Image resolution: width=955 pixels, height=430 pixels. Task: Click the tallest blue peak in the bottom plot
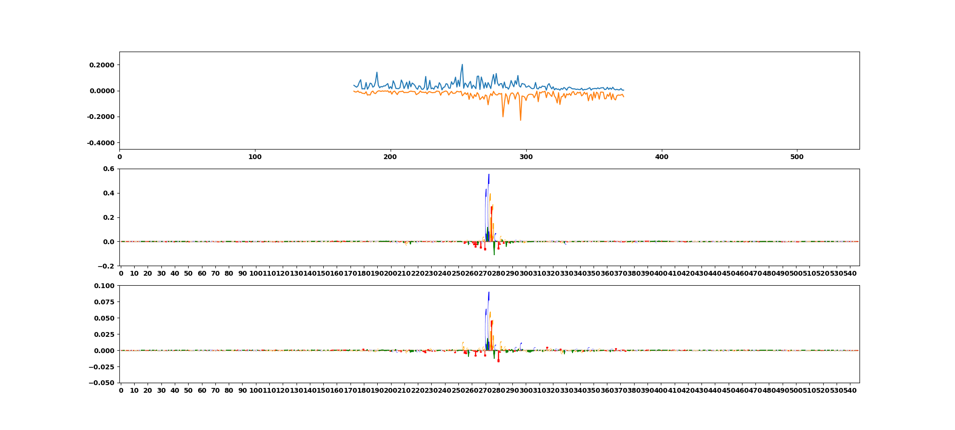point(488,292)
